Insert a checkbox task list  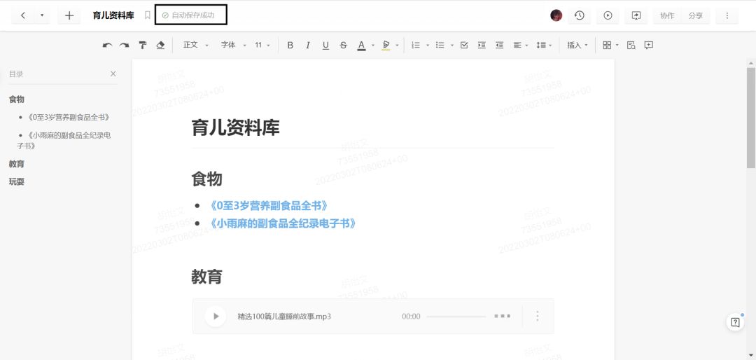point(464,45)
